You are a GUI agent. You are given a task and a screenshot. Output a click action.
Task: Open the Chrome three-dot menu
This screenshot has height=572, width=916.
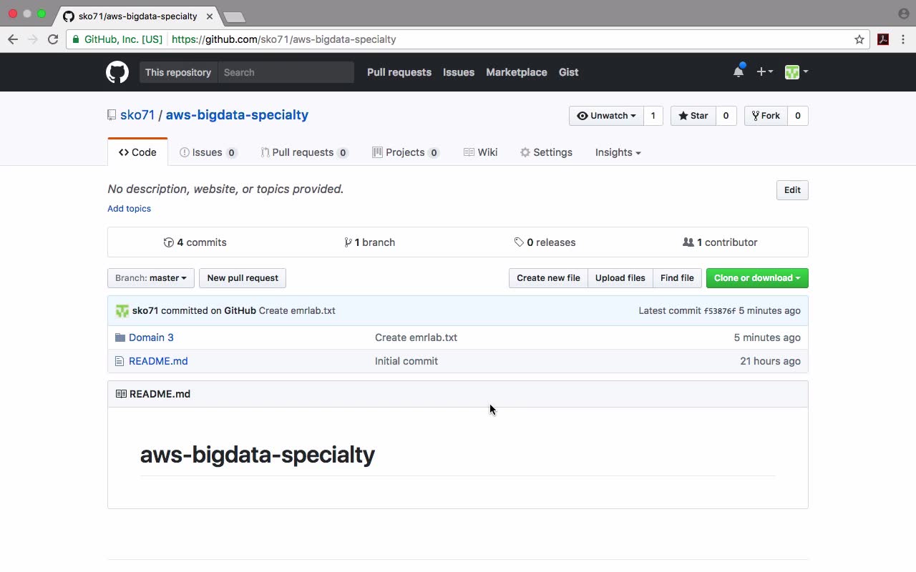click(x=903, y=39)
